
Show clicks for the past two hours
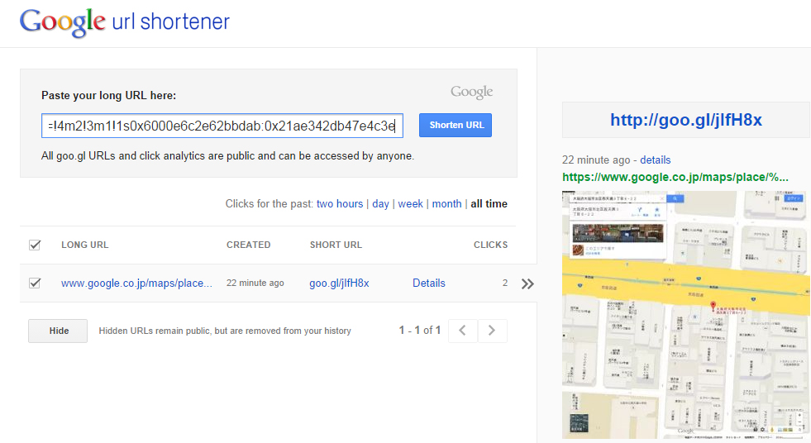339,203
